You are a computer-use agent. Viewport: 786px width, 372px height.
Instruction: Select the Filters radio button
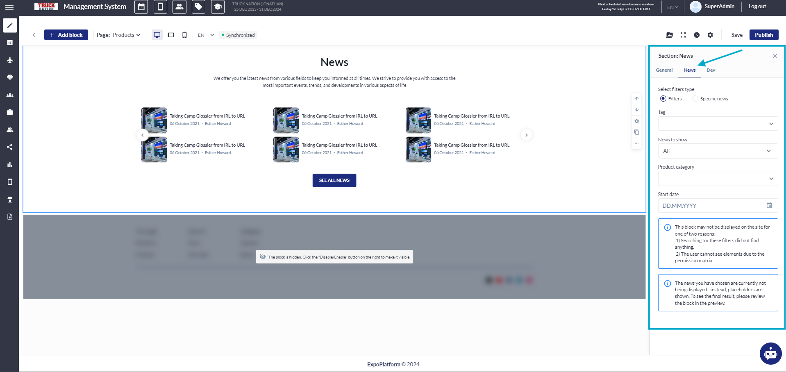tap(663, 99)
